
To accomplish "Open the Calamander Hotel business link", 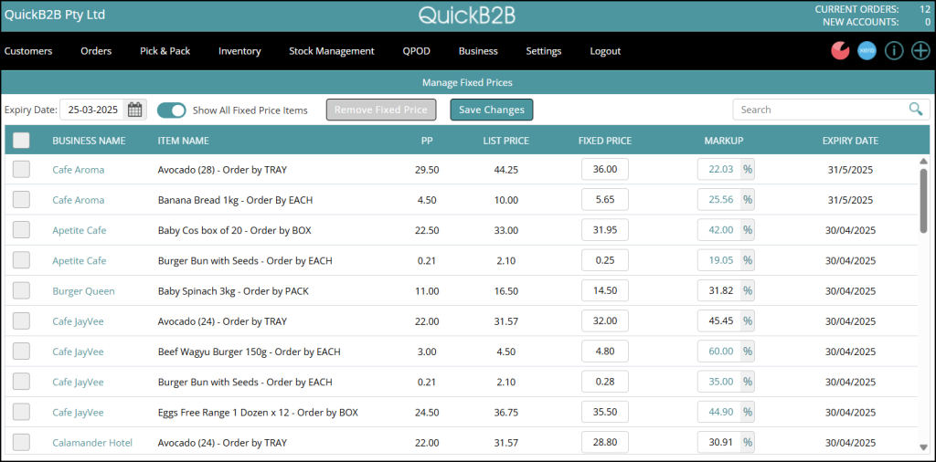I will 92,442.
